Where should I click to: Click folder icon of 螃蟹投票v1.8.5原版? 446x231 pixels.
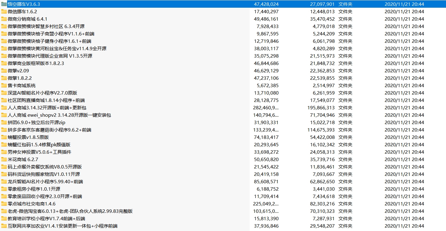point(4,137)
